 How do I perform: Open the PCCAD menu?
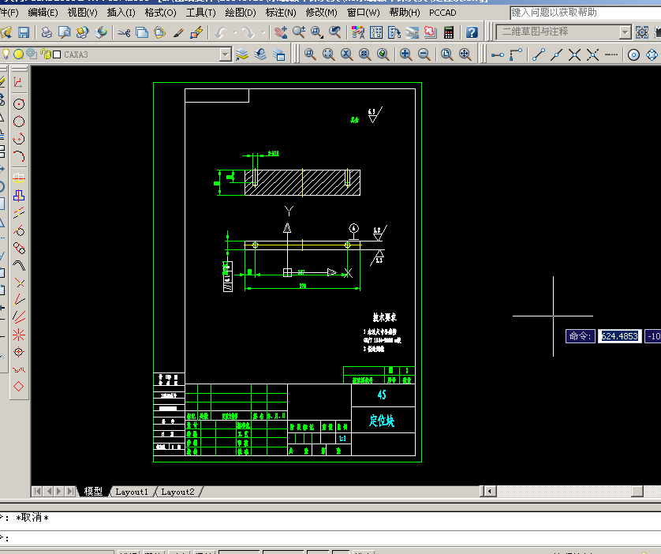pos(443,13)
